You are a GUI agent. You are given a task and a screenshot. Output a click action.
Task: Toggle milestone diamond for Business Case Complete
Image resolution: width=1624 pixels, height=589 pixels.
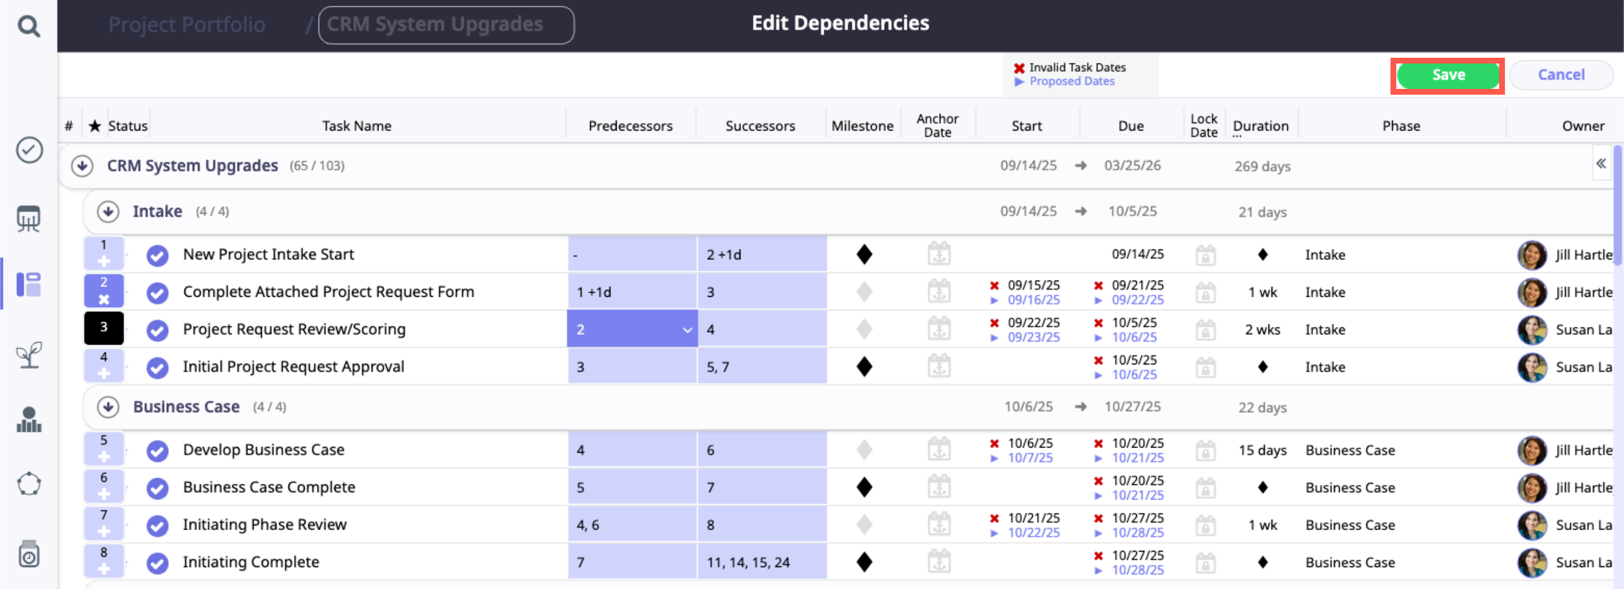pos(863,487)
